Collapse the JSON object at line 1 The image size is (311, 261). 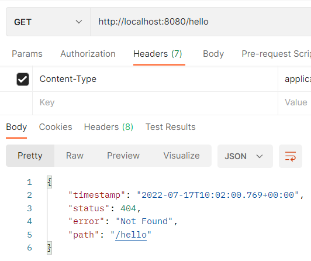pos(50,182)
